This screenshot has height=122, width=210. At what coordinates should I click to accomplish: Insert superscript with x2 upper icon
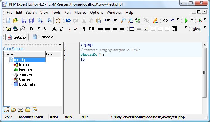[76, 29]
